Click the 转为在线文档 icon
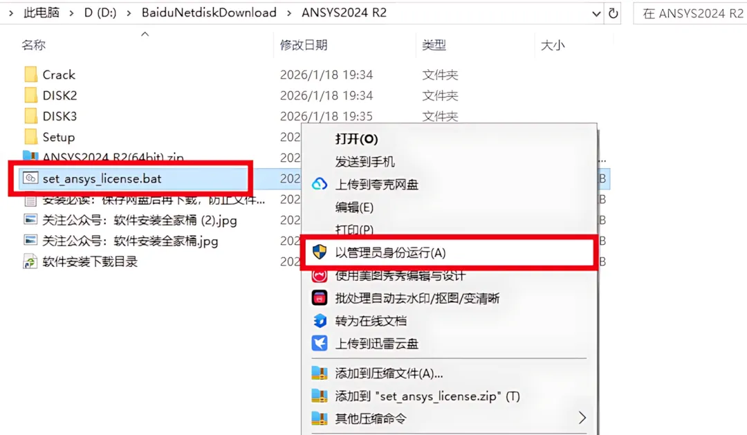The width and height of the screenshot is (747, 435). 320,321
